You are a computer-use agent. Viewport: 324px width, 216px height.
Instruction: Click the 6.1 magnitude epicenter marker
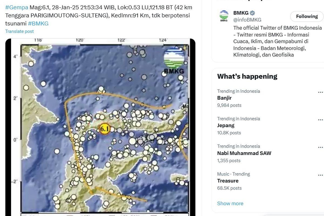click(105, 129)
